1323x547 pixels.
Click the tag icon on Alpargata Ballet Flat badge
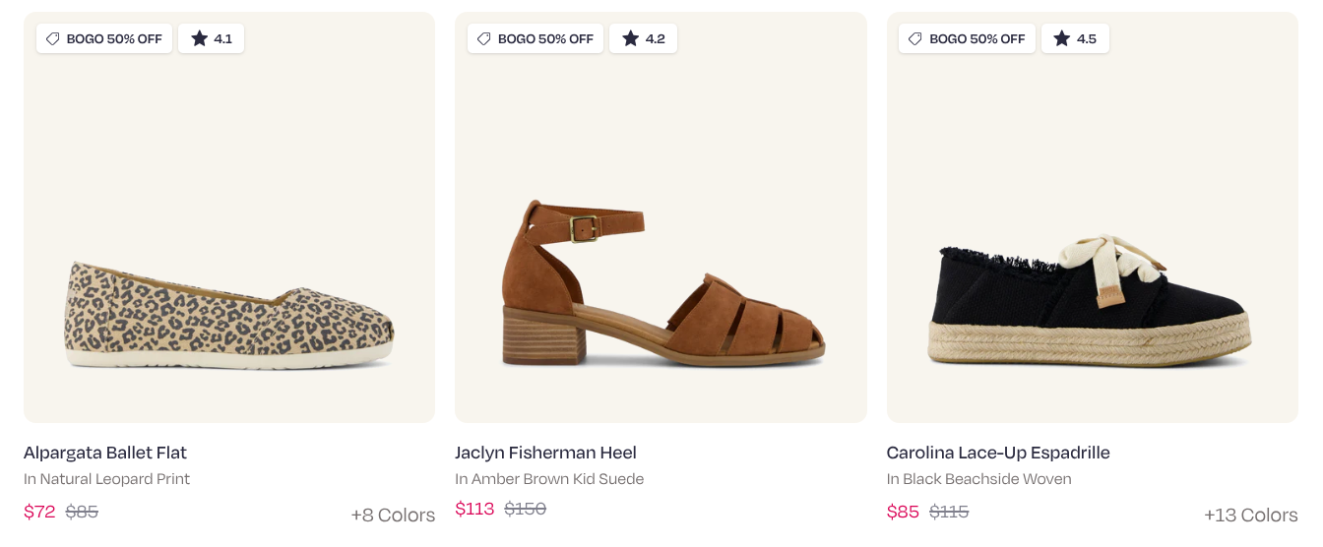pyautogui.click(x=52, y=38)
